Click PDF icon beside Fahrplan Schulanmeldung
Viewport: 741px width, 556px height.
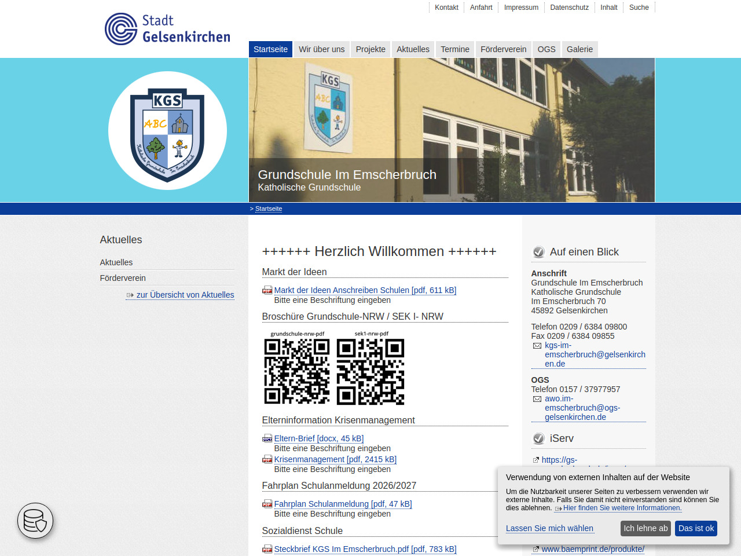pos(267,504)
